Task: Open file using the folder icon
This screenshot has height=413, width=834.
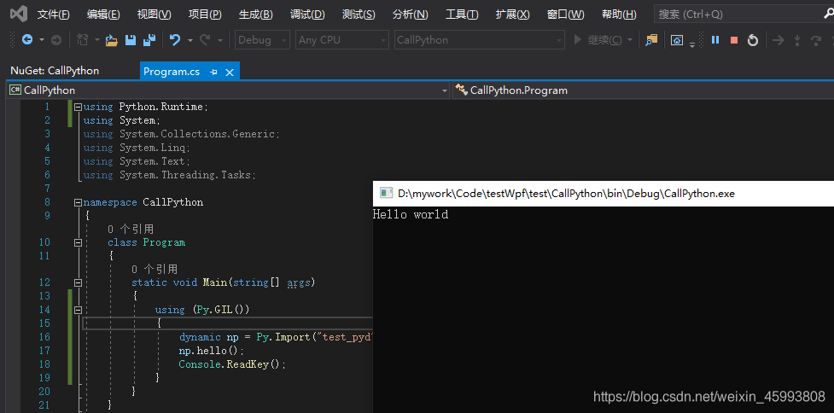Action: tap(111, 40)
